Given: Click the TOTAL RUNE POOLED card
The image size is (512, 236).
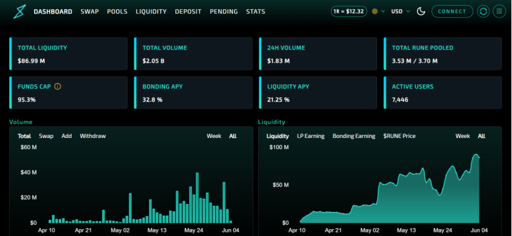Looking at the screenshot, I should pyautogui.click(x=443, y=54).
